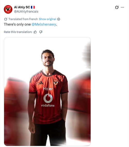Viewport: 129px width, 147px height.
Task: Click the Adidas logo on the jersey
Action: (x=41, y=83)
